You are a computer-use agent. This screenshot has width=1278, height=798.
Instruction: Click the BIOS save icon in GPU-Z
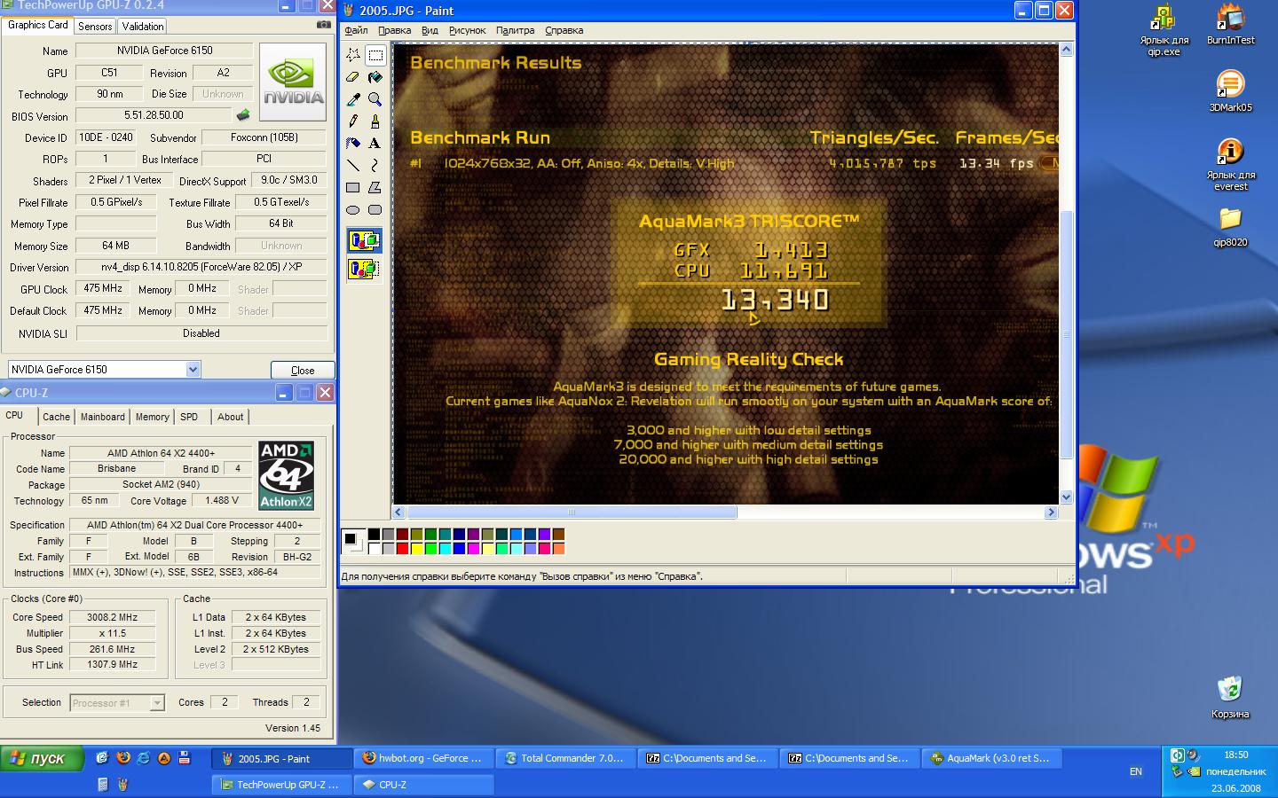click(243, 115)
